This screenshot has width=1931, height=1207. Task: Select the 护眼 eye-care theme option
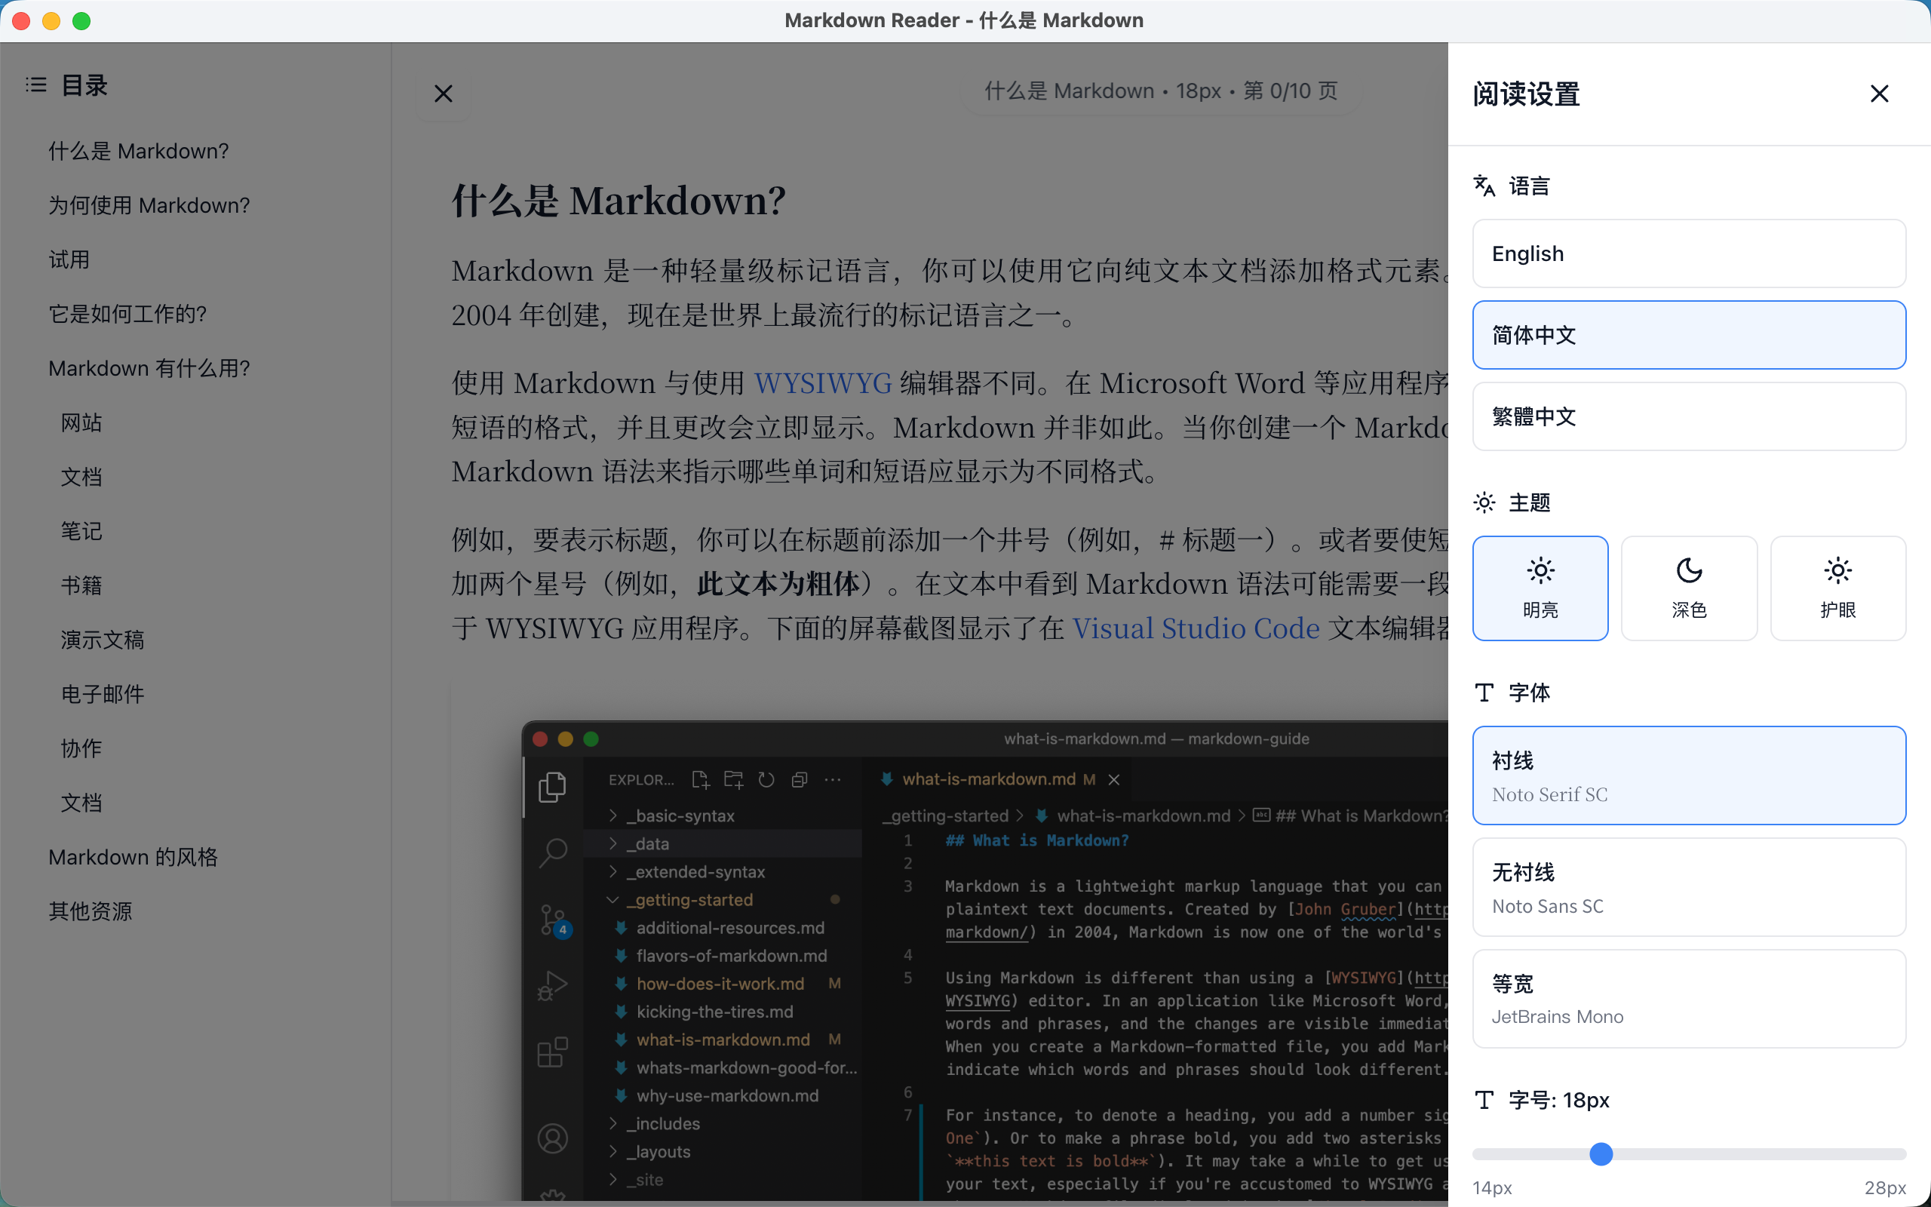click(1837, 588)
